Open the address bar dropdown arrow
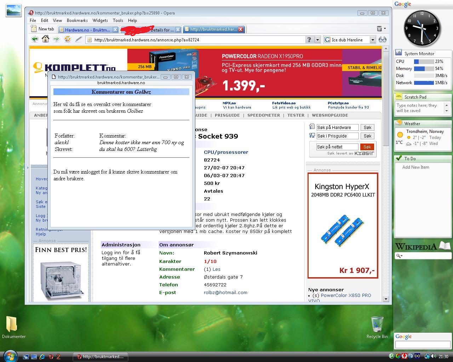 pyautogui.click(x=317, y=40)
